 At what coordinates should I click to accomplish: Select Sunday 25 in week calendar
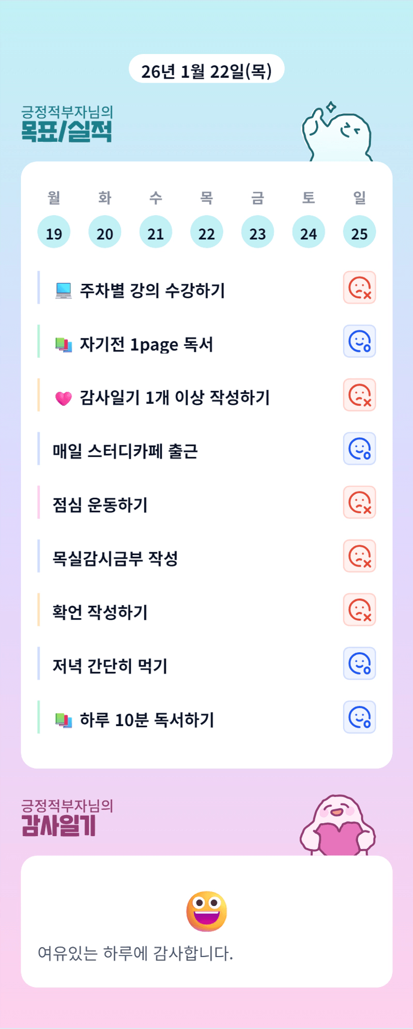[x=359, y=232]
